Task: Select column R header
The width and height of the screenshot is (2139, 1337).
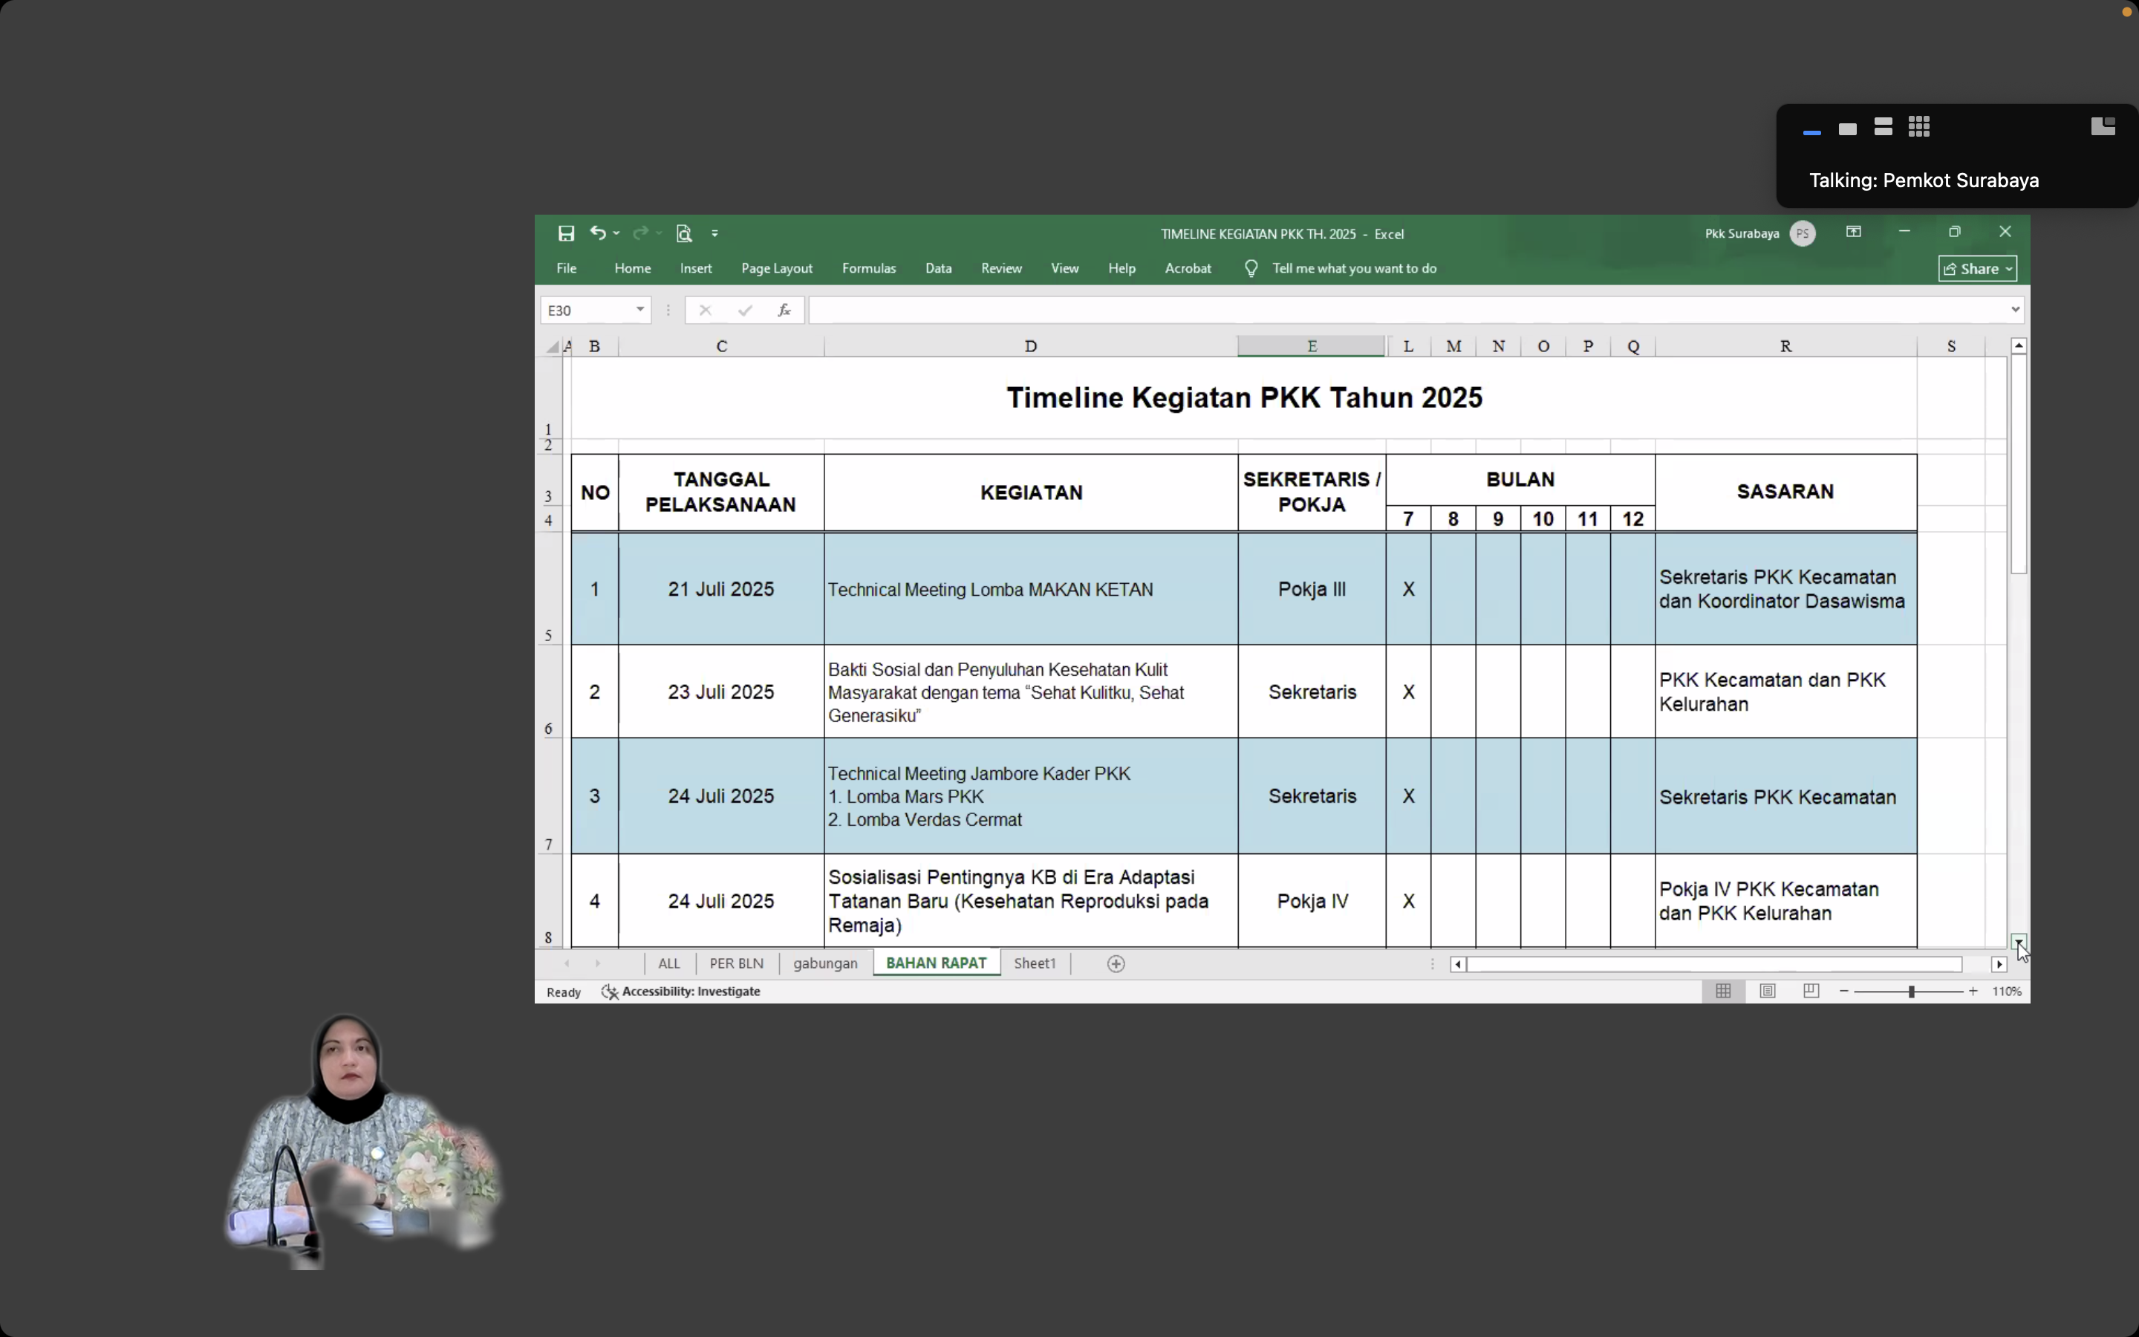Action: [1785, 347]
